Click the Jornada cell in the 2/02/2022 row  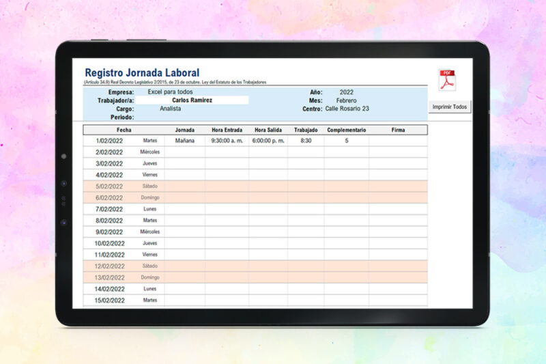184,152
